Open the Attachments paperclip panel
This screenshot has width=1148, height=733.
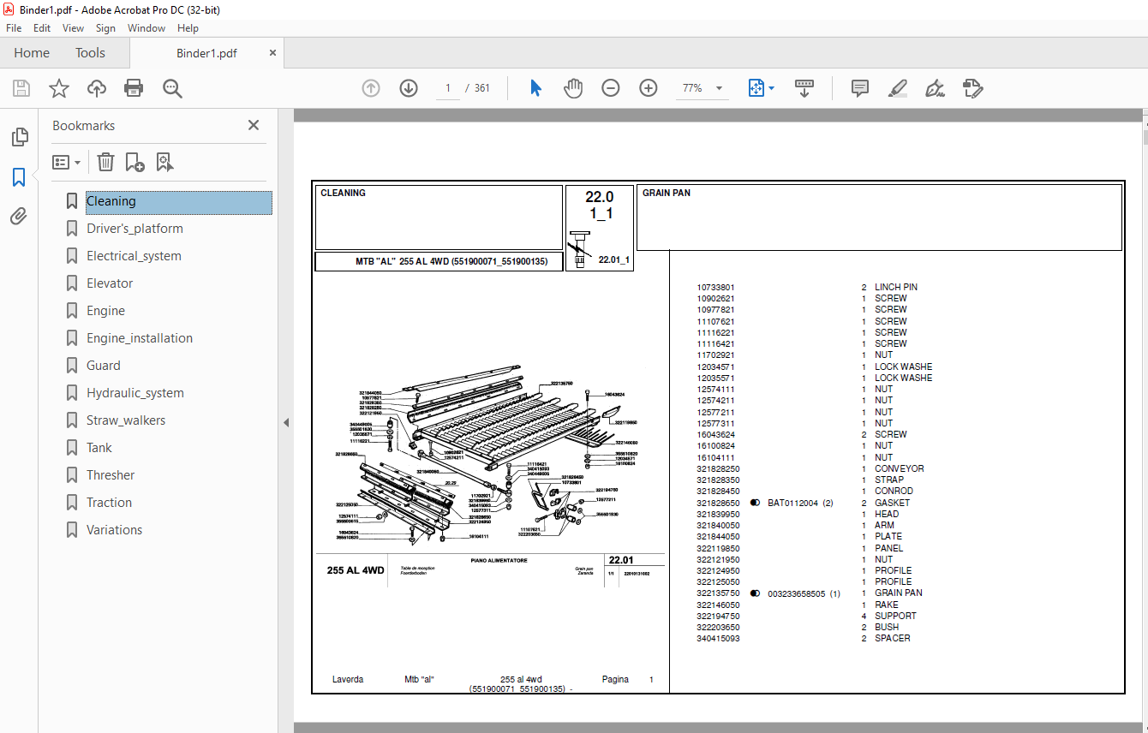pos(19,216)
